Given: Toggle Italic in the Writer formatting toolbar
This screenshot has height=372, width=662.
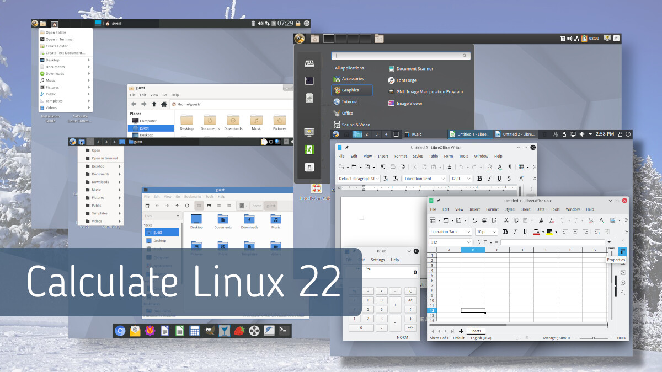Looking at the screenshot, I should [490, 179].
